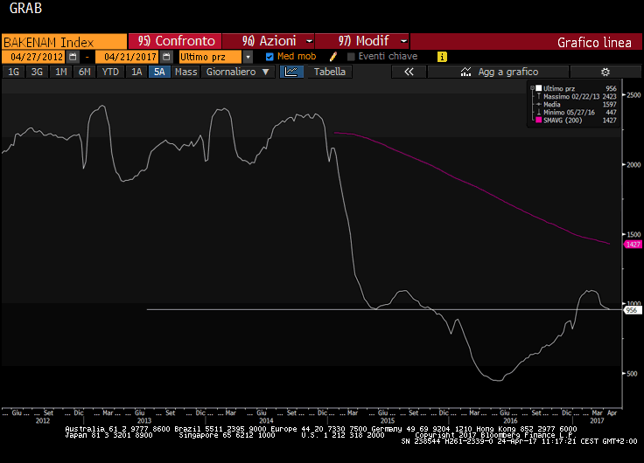Click the pencil edit moving average icon

[x=333, y=57]
